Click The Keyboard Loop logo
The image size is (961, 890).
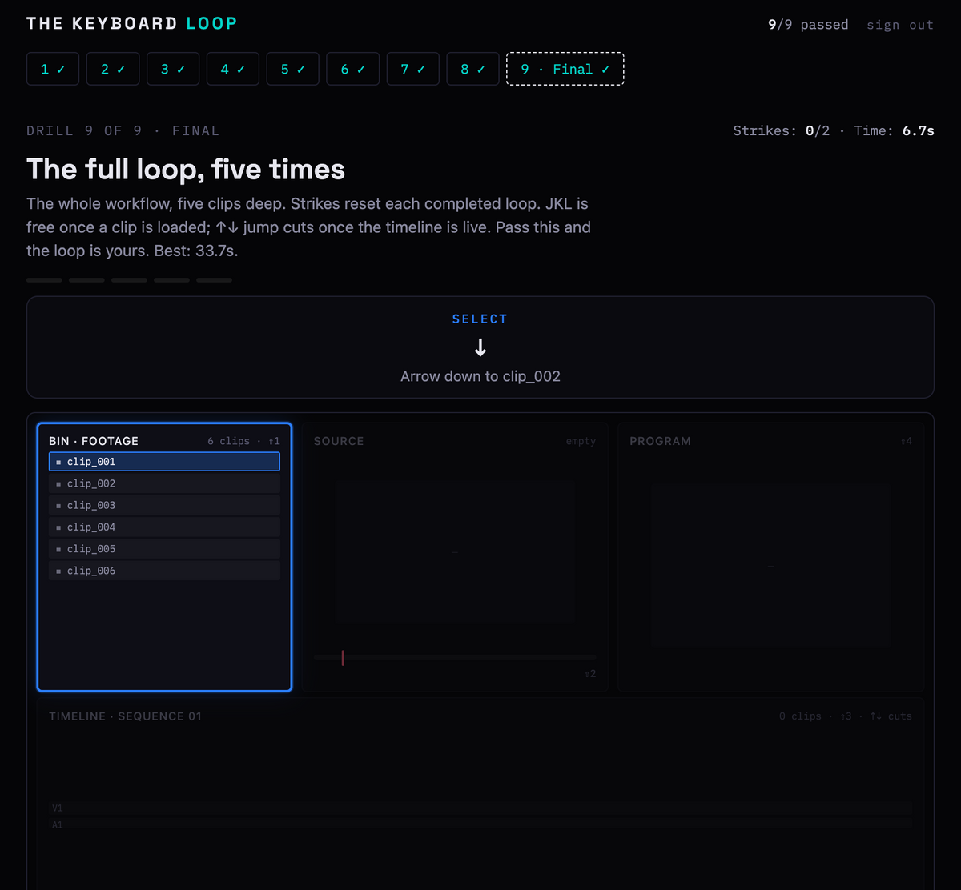coord(132,23)
